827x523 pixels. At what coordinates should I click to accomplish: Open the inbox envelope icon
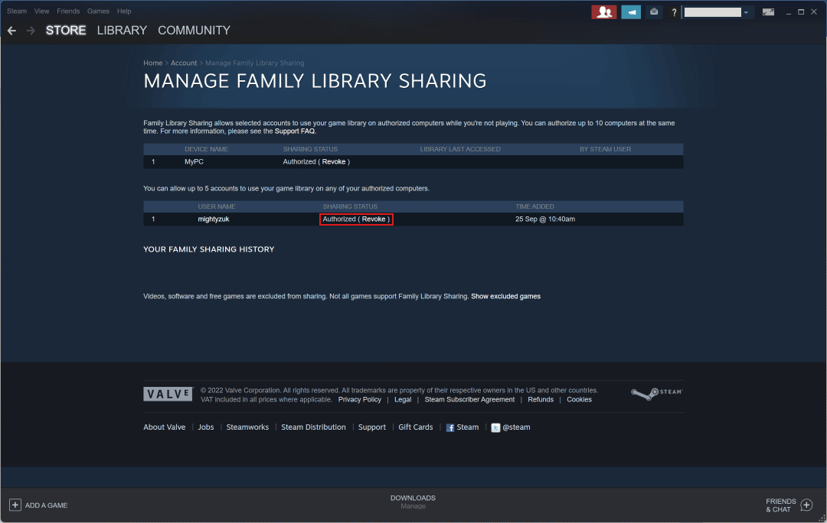coord(654,11)
